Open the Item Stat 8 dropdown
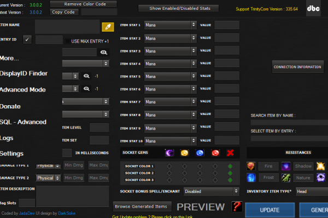Viewport: 328px width, 218px height. 170,115
